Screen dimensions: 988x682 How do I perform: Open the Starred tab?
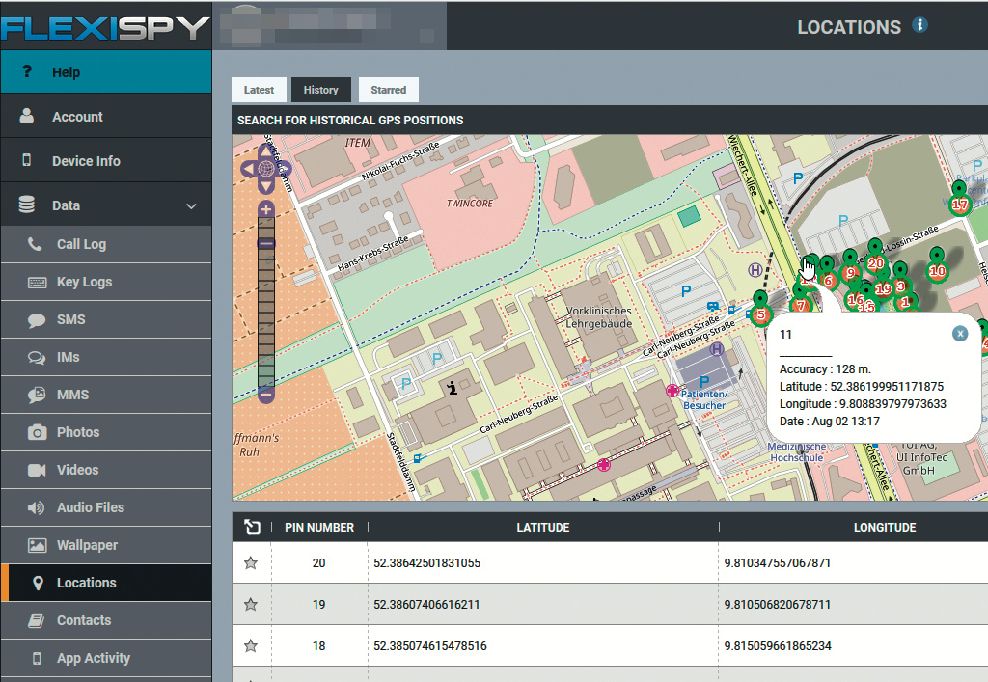click(388, 90)
